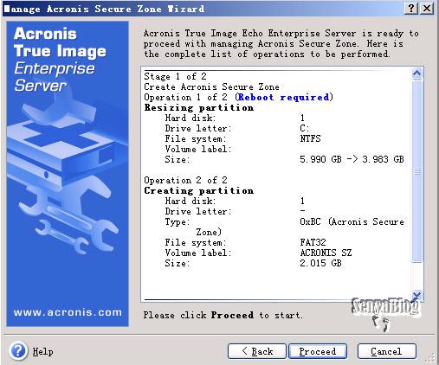Click the '0xBC (Acronis Secure' type value
Screen dimensions: 439x365
point(352,221)
